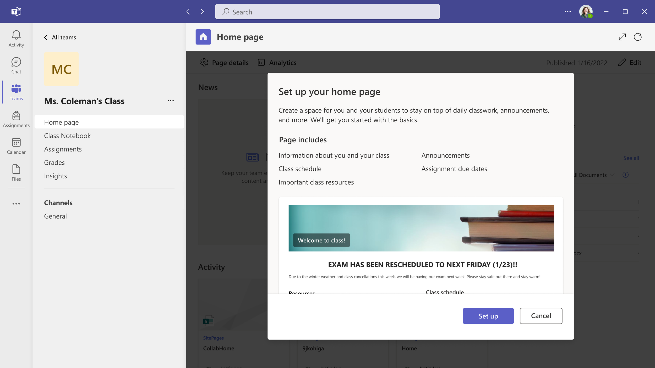
Task: Click the expand tab arrow icon
Action: coord(622,37)
